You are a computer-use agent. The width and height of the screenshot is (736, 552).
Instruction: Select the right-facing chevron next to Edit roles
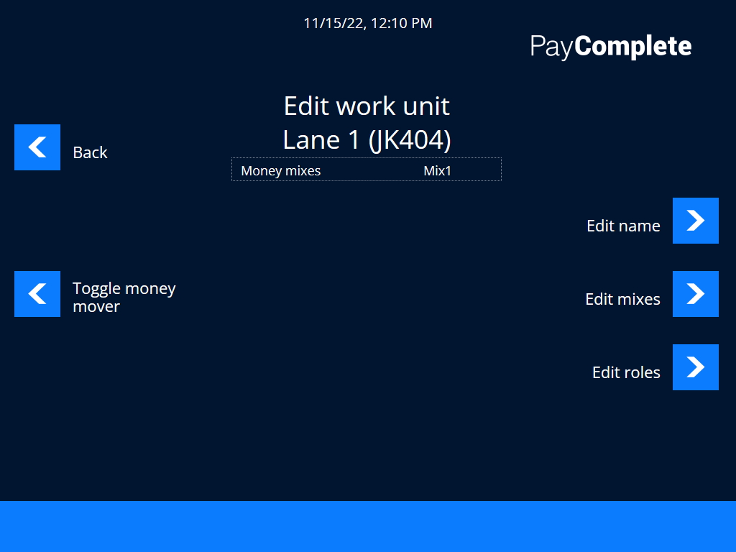point(695,367)
